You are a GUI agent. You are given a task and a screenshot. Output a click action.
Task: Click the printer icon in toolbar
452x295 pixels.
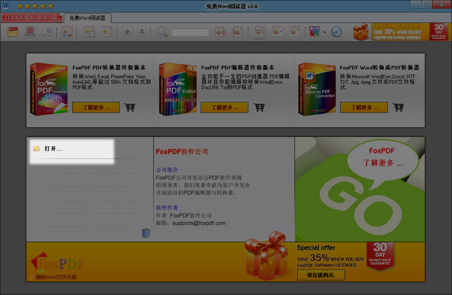[30, 31]
